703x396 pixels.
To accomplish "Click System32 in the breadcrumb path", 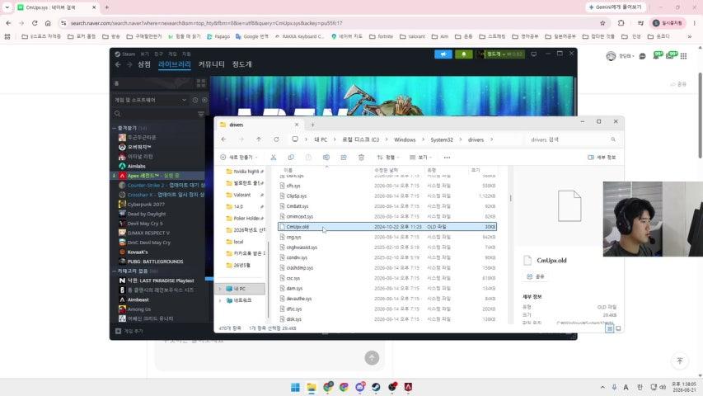I will pyautogui.click(x=442, y=139).
